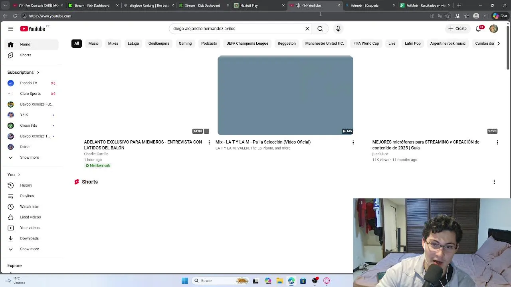Select the Reggaeton filter chip
The width and height of the screenshot is (511, 287).
pos(287,43)
